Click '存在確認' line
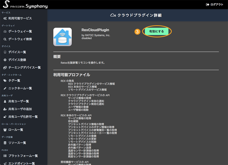 click(x=73, y=121)
